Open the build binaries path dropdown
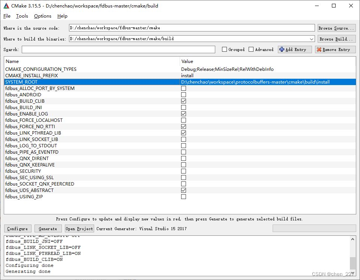The image size is (360, 280). (x=312, y=39)
